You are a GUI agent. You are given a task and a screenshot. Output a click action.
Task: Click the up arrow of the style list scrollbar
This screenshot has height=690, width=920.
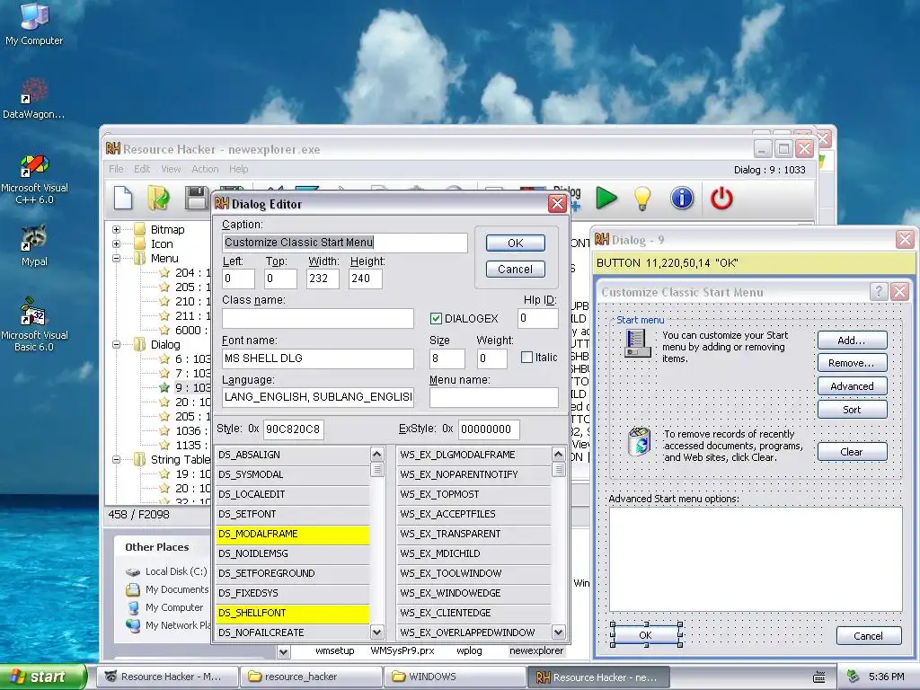[x=376, y=454]
